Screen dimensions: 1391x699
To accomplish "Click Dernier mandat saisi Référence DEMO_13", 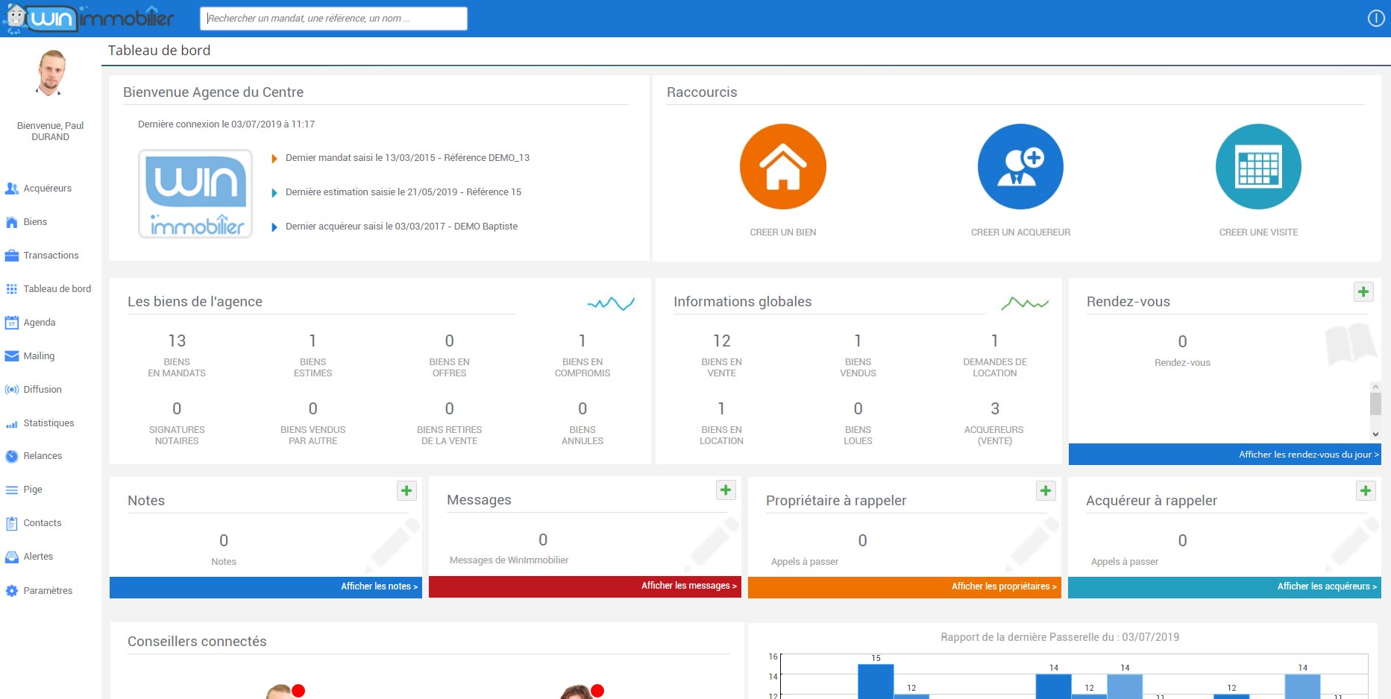I will click(x=407, y=158).
